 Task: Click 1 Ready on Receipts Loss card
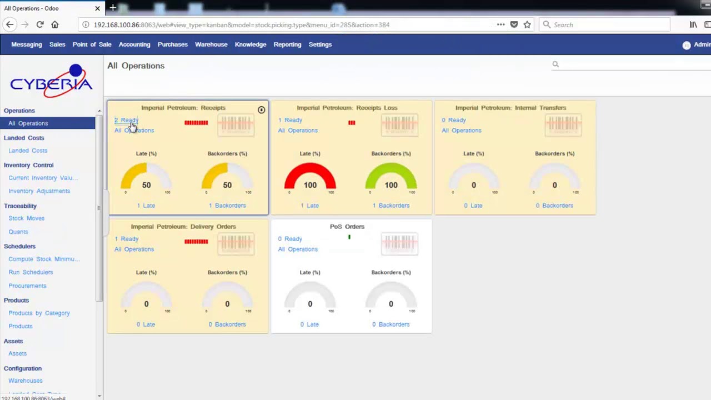(x=290, y=120)
